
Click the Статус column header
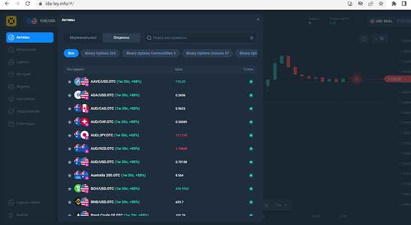pyautogui.click(x=249, y=69)
